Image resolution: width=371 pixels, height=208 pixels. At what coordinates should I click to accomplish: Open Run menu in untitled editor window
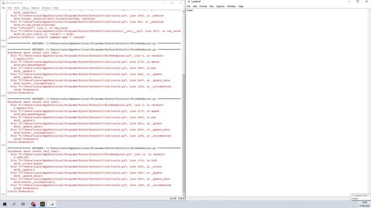click(x=212, y=6)
